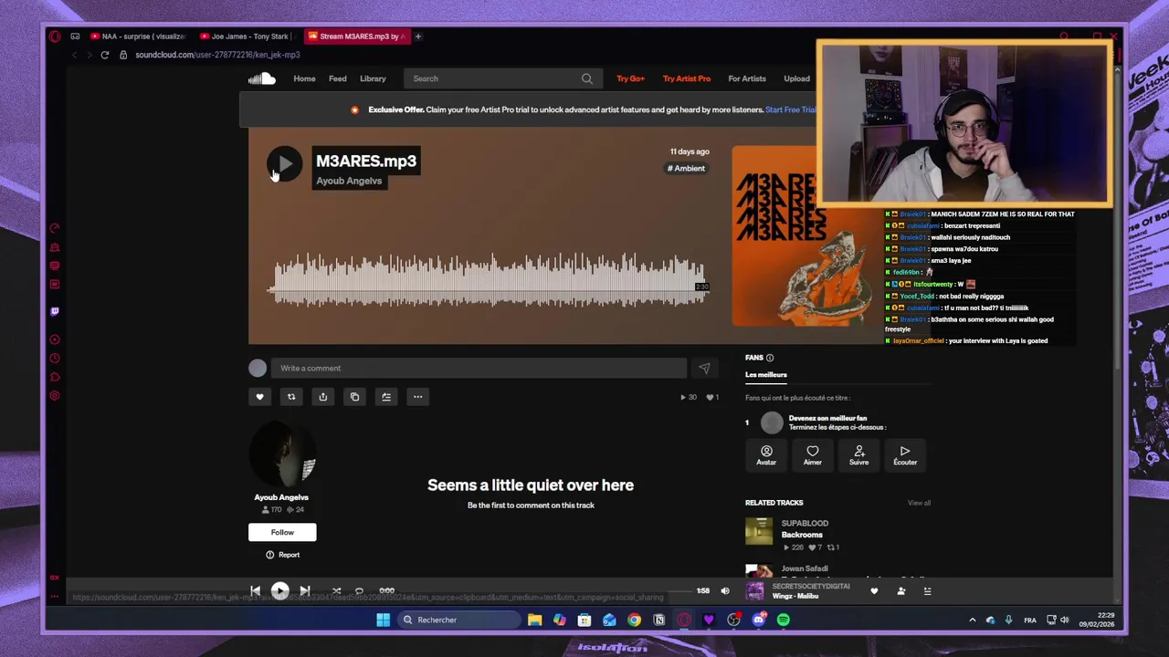
Task: Send the comment arrow icon
Action: 704,369
